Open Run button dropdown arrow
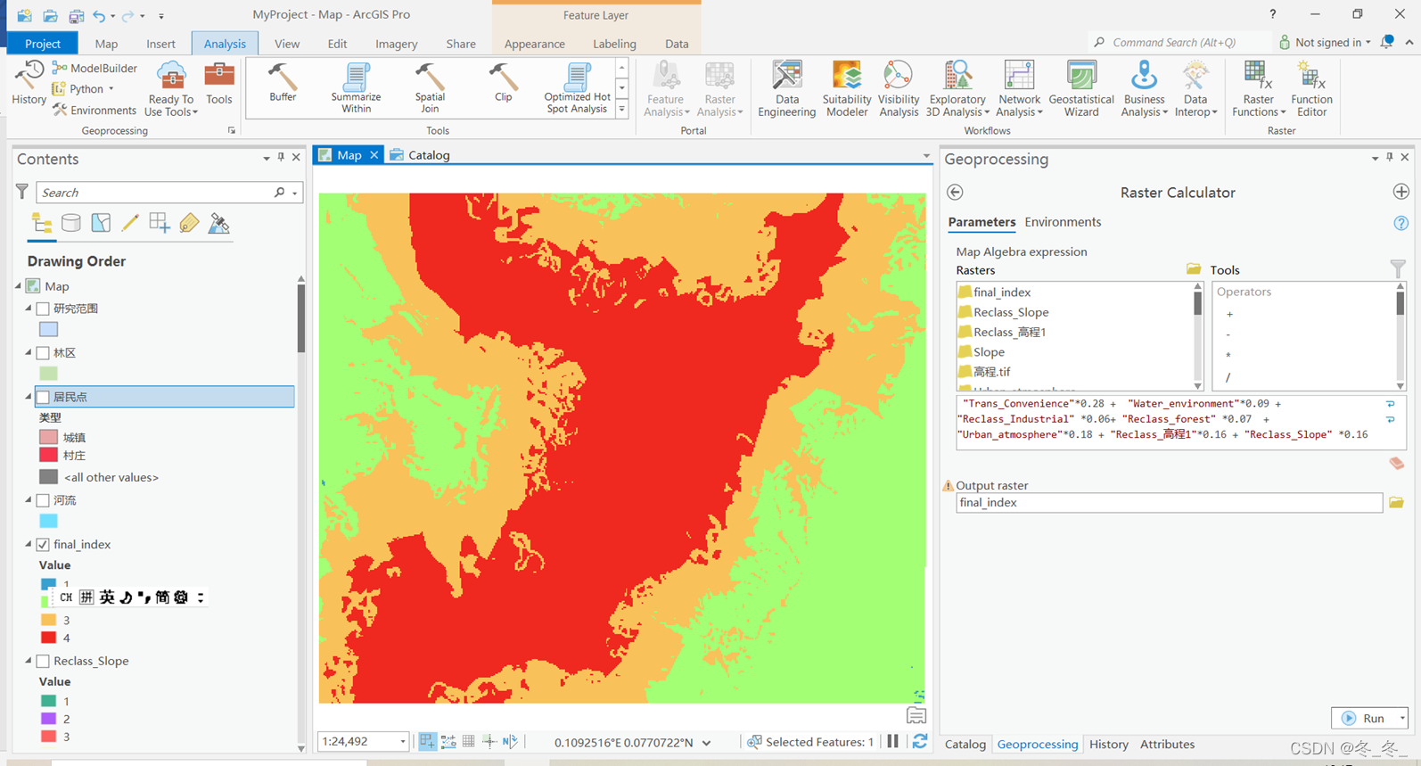The width and height of the screenshot is (1421, 766). click(1402, 718)
